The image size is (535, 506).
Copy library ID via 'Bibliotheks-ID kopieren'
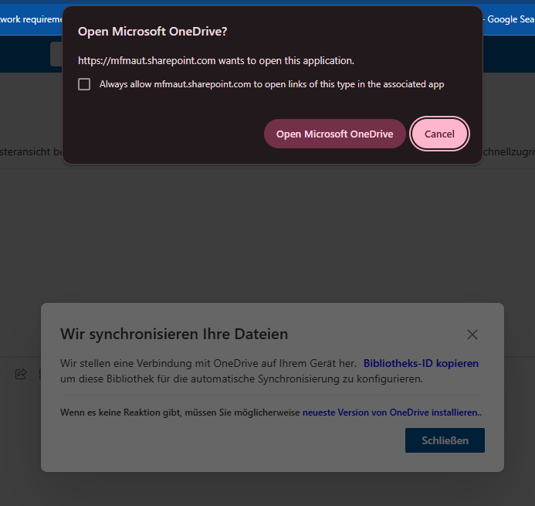pos(421,363)
